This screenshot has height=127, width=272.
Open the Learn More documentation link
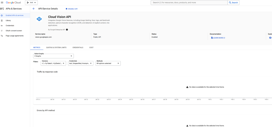coord(218,38)
